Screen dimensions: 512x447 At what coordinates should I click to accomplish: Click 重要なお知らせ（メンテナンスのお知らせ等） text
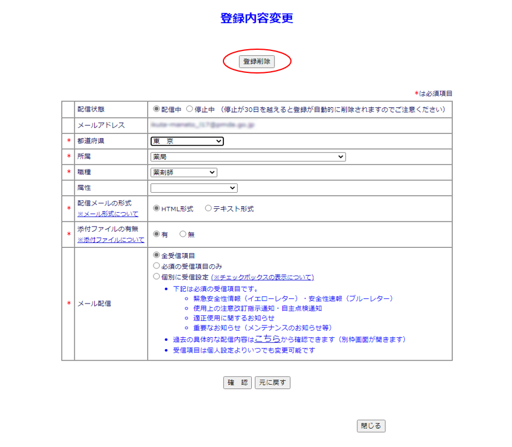click(x=263, y=328)
